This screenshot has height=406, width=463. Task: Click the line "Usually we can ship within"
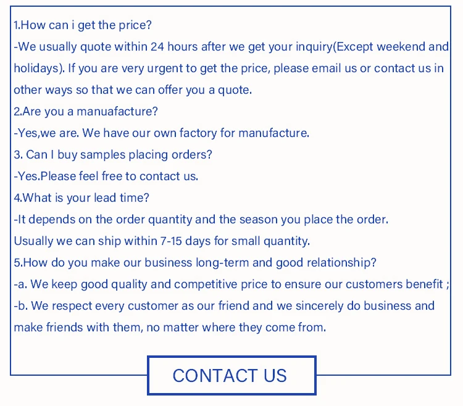(x=162, y=241)
